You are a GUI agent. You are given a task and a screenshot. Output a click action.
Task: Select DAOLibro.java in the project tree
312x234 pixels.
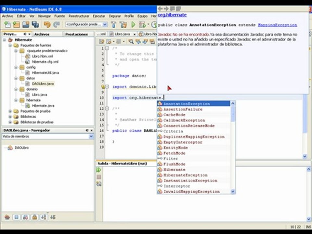43,84
